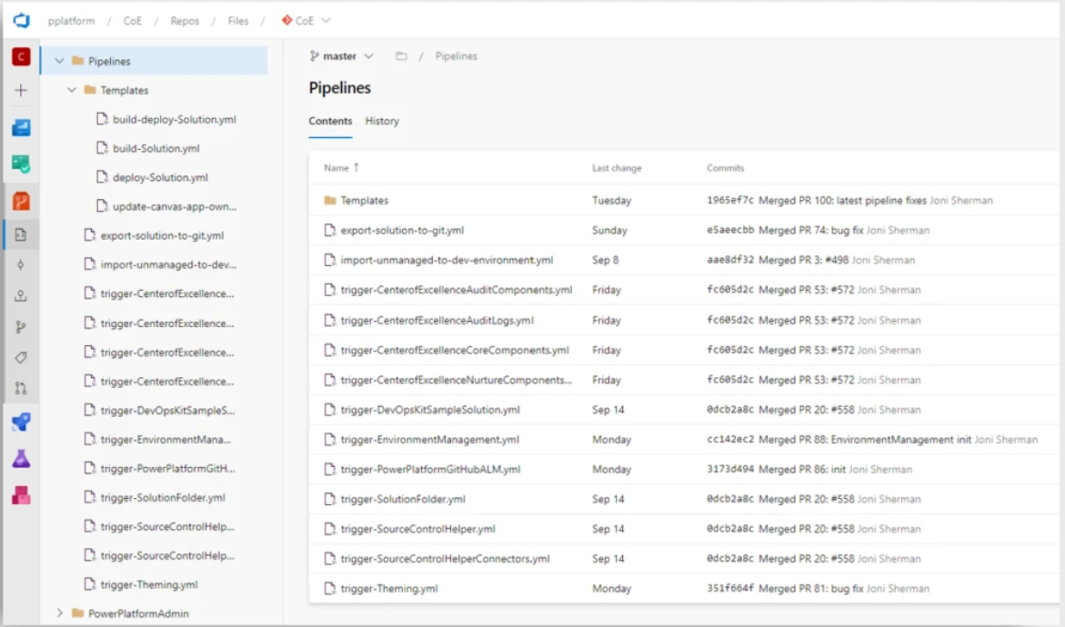Open the Azure DevOps home logo
1065x627 pixels.
[21, 20]
